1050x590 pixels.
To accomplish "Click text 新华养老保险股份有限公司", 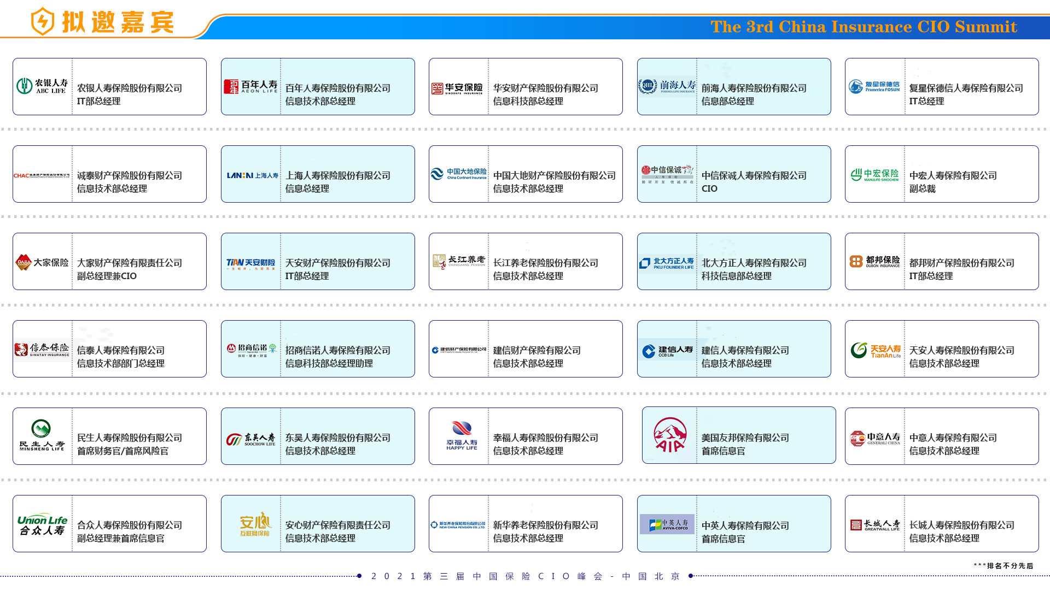I will [x=546, y=525].
